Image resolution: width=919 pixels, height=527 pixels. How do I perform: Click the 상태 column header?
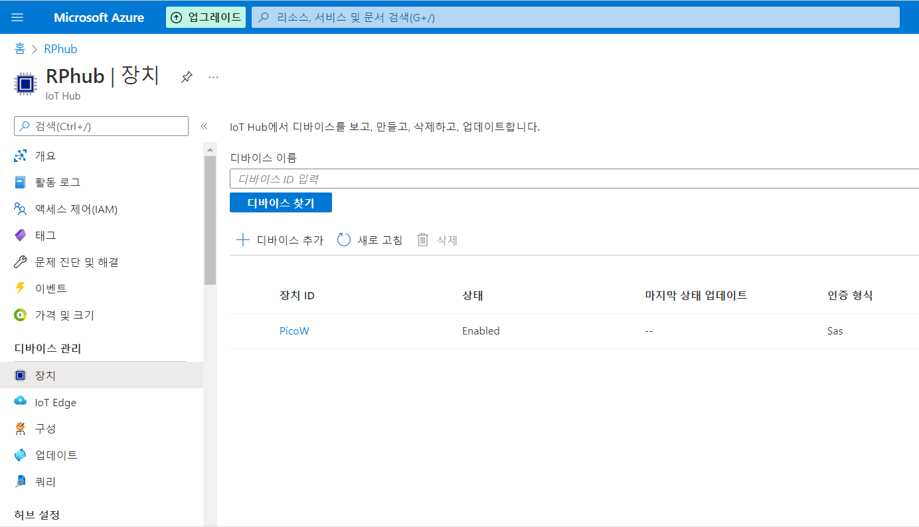click(x=473, y=295)
